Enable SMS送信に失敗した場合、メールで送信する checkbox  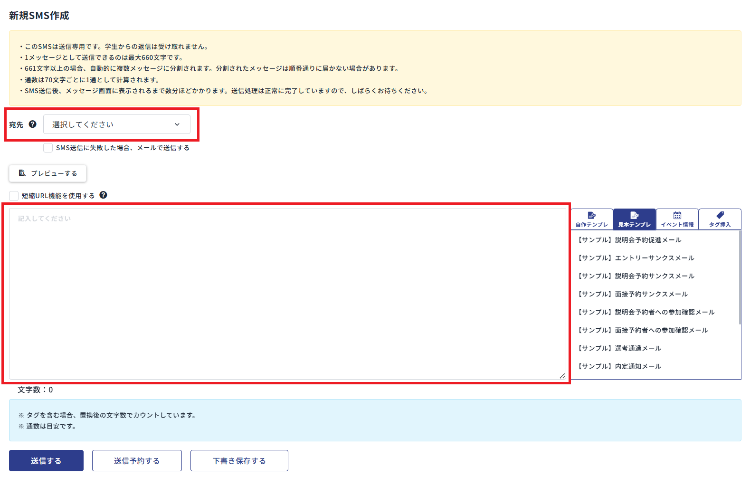point(48,148)
